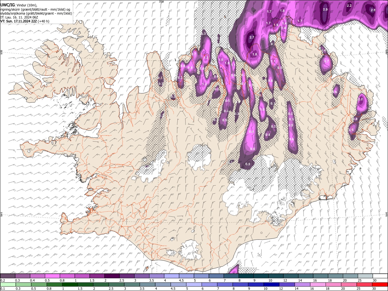Click the 1.5 precipitation value on the map

(x=221, y=60)
